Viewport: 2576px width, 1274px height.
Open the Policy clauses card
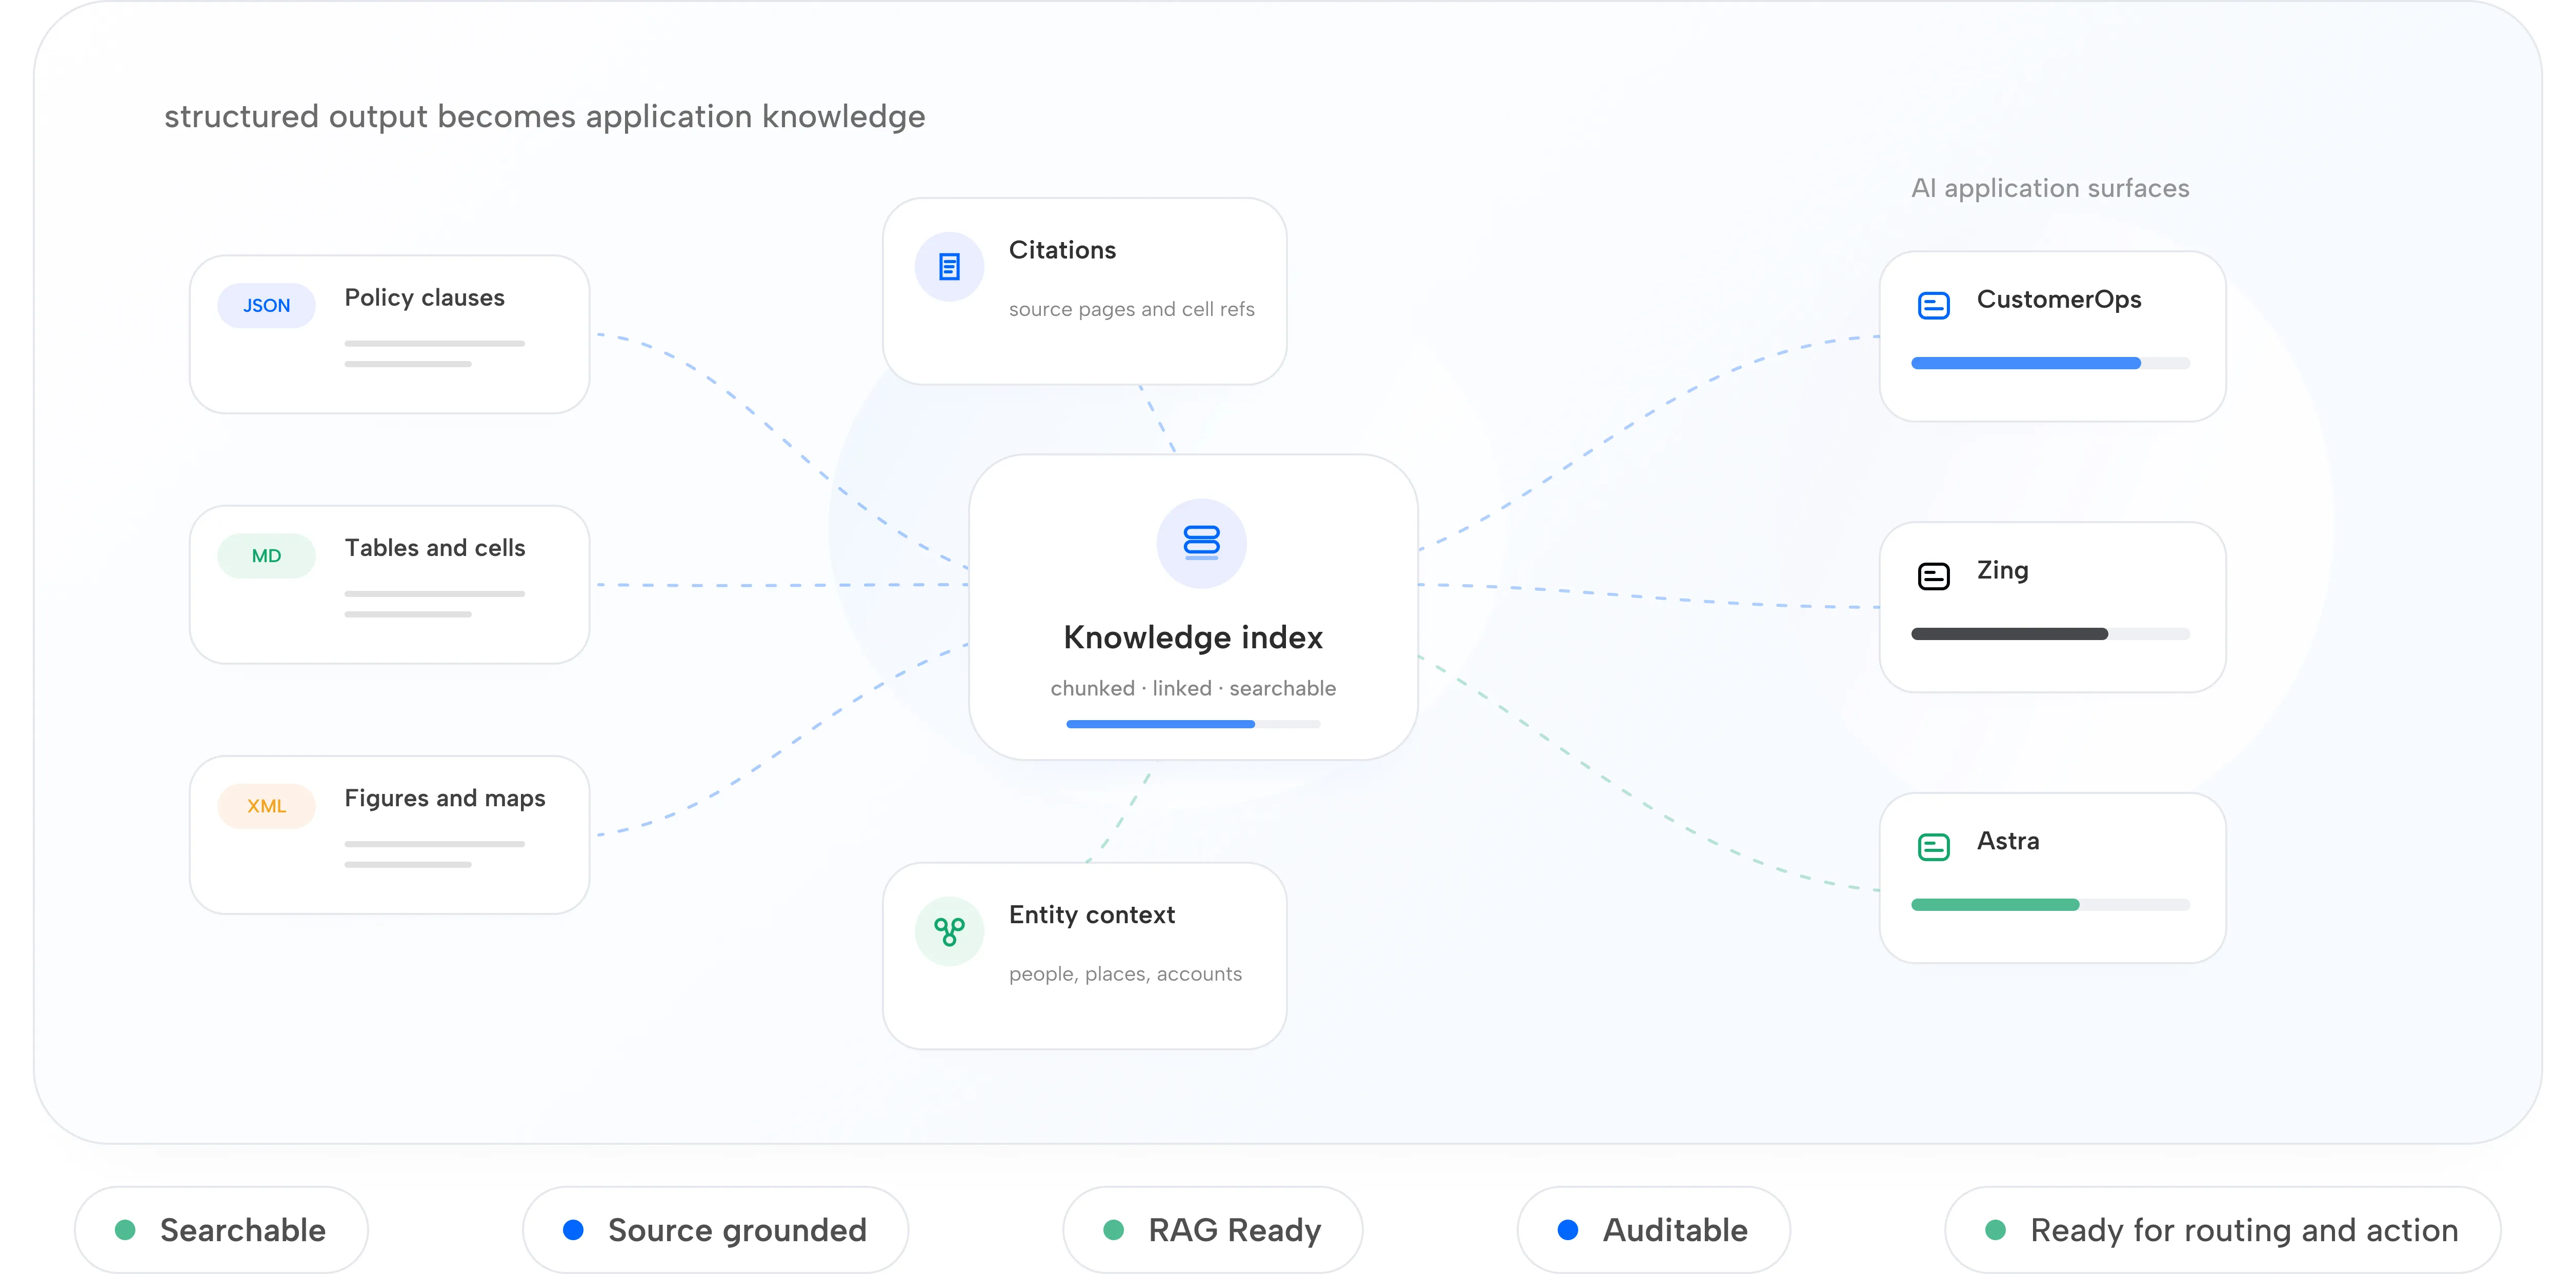point(389,334)
